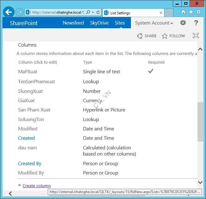Viewport: 206px width, 199px height.
Task: Go back using browser back arrow
Action: (x=9, y=12)
